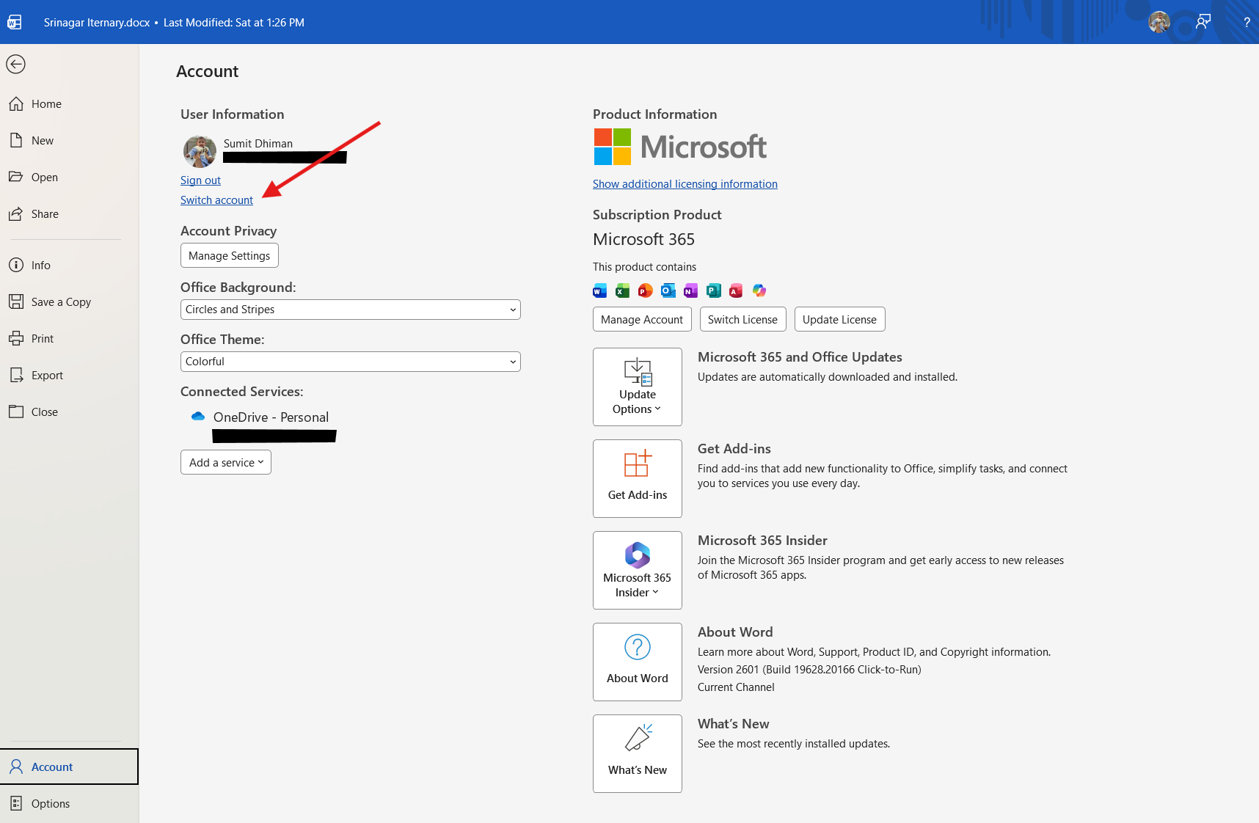Screen dimensions: 1259x823
Task: Click the Copilot product icon
Action: click(x=759, y=290)
